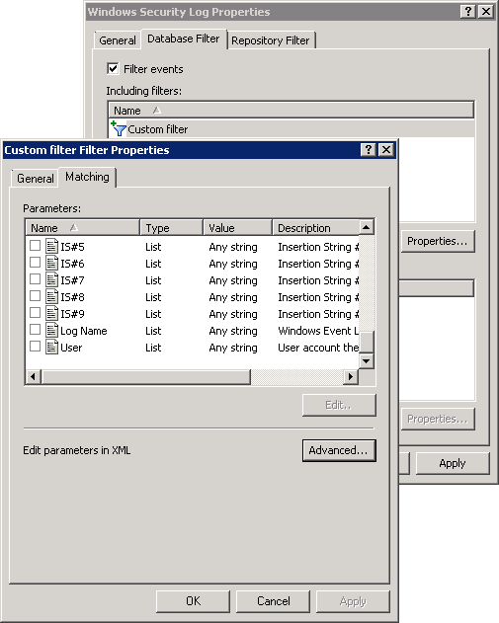The height and width of the screenshot is (623, 499).
Task: Switch to the Matching tab
Action: 88,177
